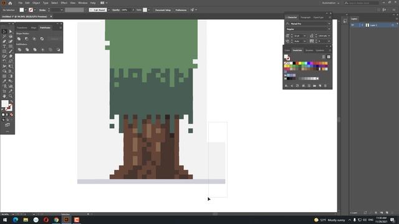Switch to the Transform tab
This screenshot has width=399, height=224.
click(x=22, y=27)
